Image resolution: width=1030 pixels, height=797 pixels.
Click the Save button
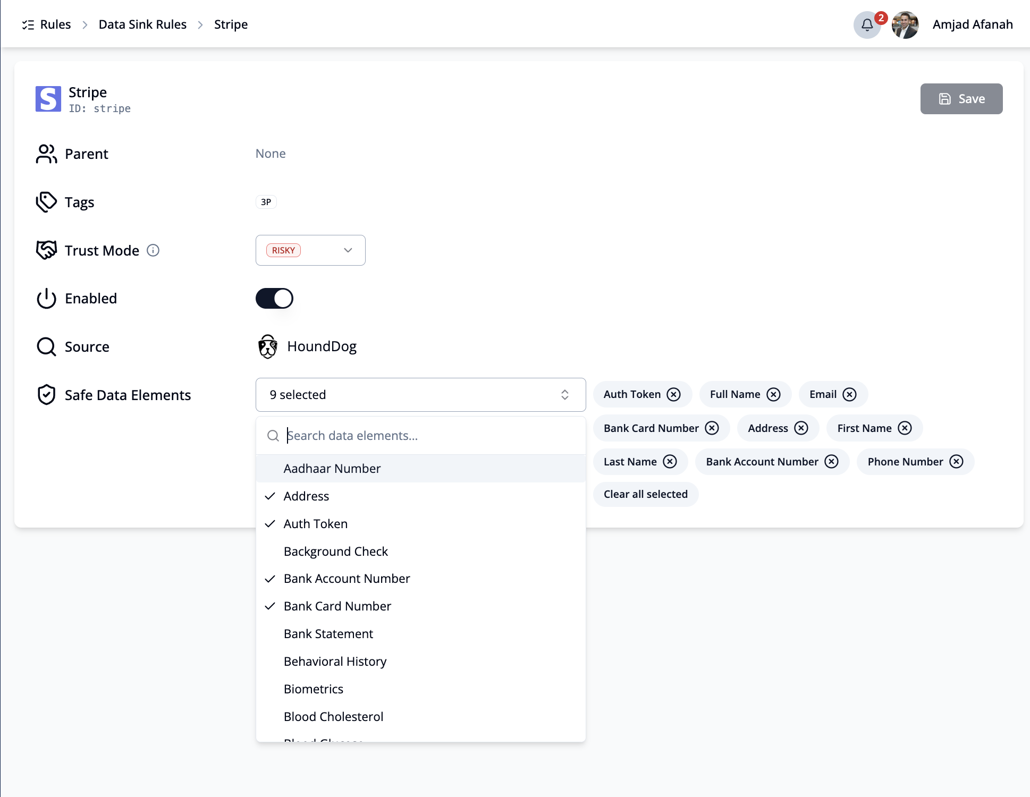(961, 99)
